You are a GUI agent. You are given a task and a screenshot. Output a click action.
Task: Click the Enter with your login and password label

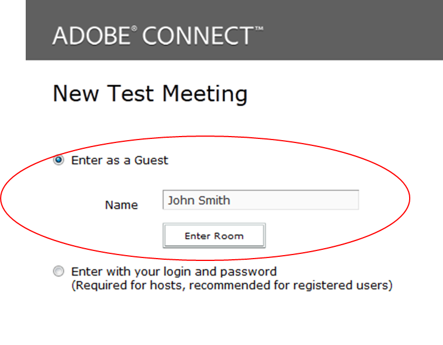174,271
